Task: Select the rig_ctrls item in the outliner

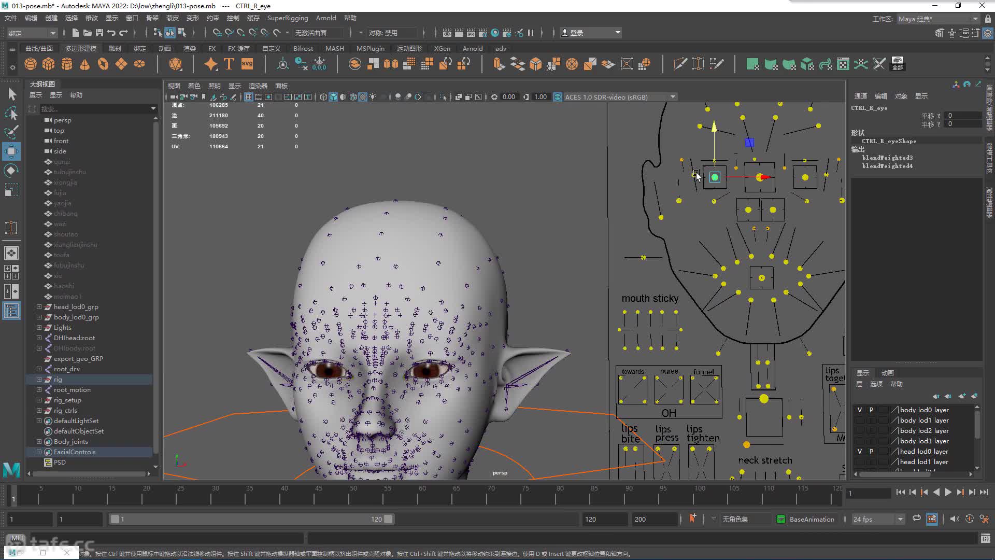Action: point(65,411)
